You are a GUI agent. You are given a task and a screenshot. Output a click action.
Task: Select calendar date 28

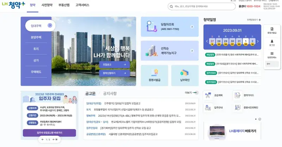coord(219,41)
